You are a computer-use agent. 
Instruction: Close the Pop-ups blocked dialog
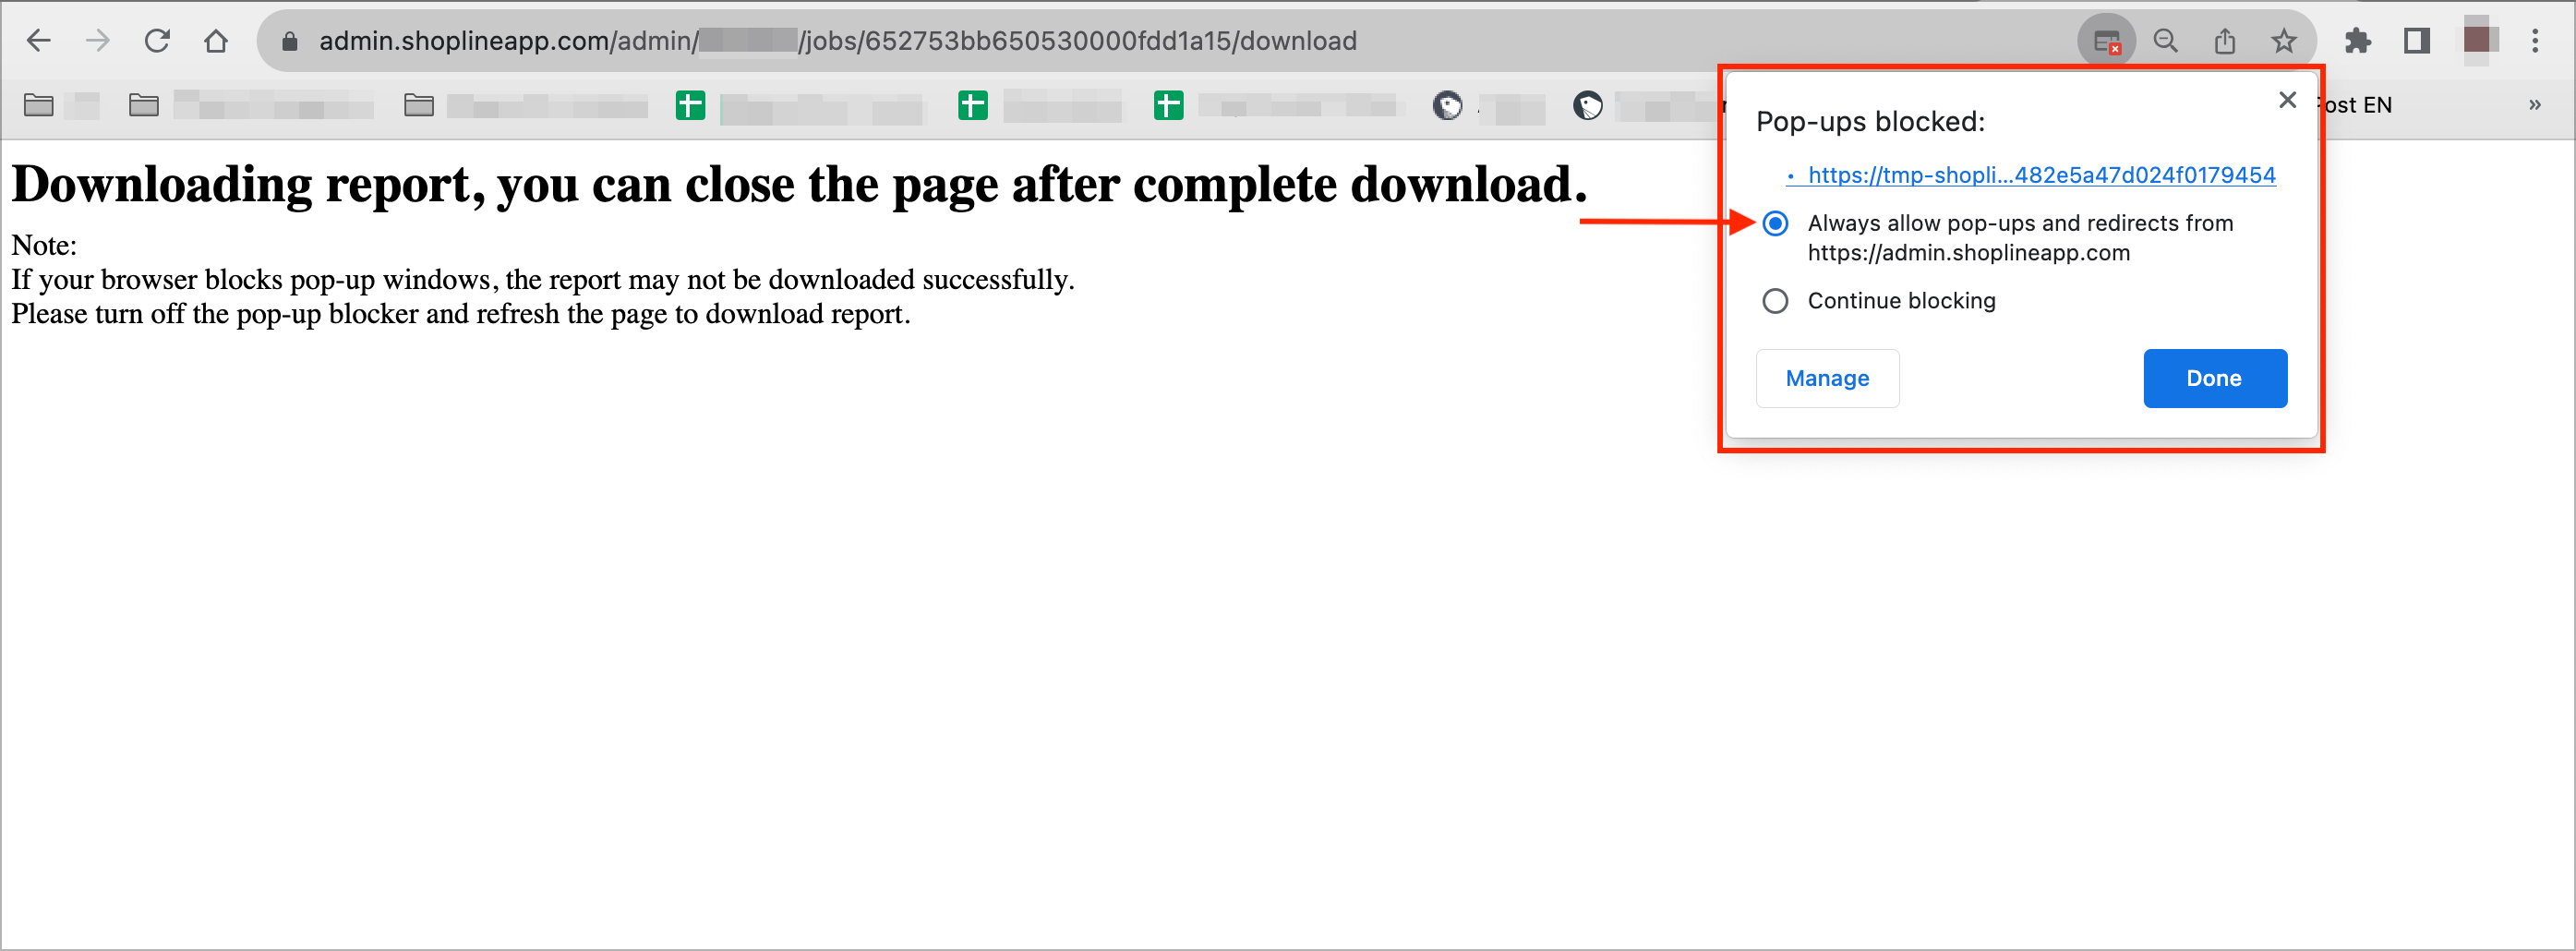coord(2287,100)
